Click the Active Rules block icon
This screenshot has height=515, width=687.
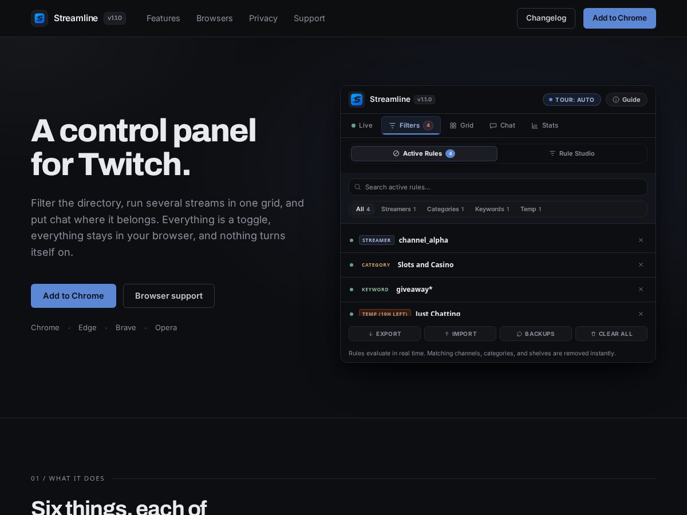(x=396, y=153)
